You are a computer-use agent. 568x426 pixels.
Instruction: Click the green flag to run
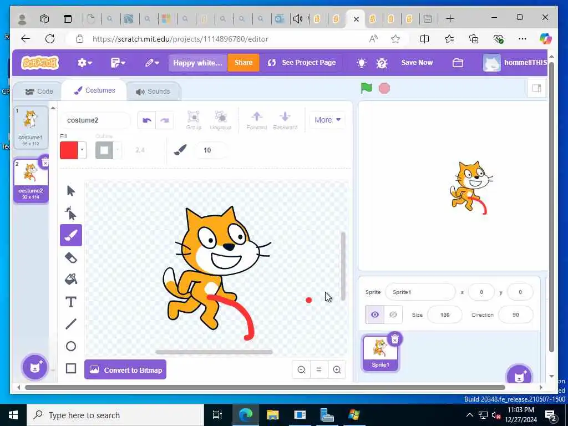[366, 88]
